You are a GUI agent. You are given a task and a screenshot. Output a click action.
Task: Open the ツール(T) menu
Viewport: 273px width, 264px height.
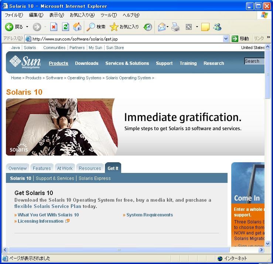(x=109, y=15)
